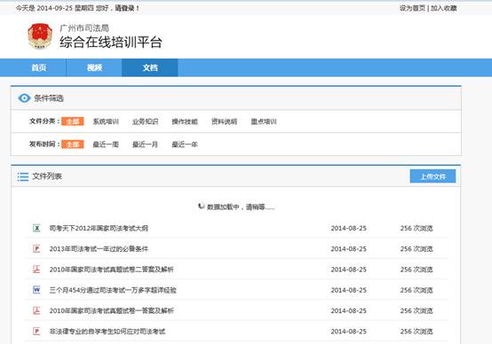Open 非法律专业的自学考生如何应对司法考试
The image size is (492, 344).
107,332
